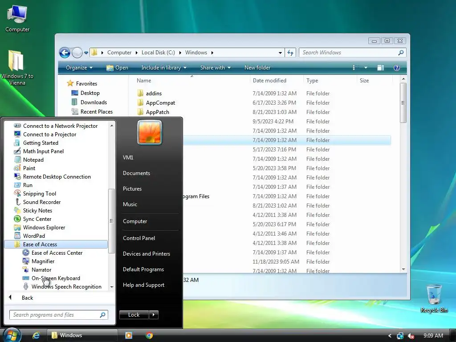Viewport: 456px width, 342px height.
Task: Open the change view options arrow
Action: 366,68
